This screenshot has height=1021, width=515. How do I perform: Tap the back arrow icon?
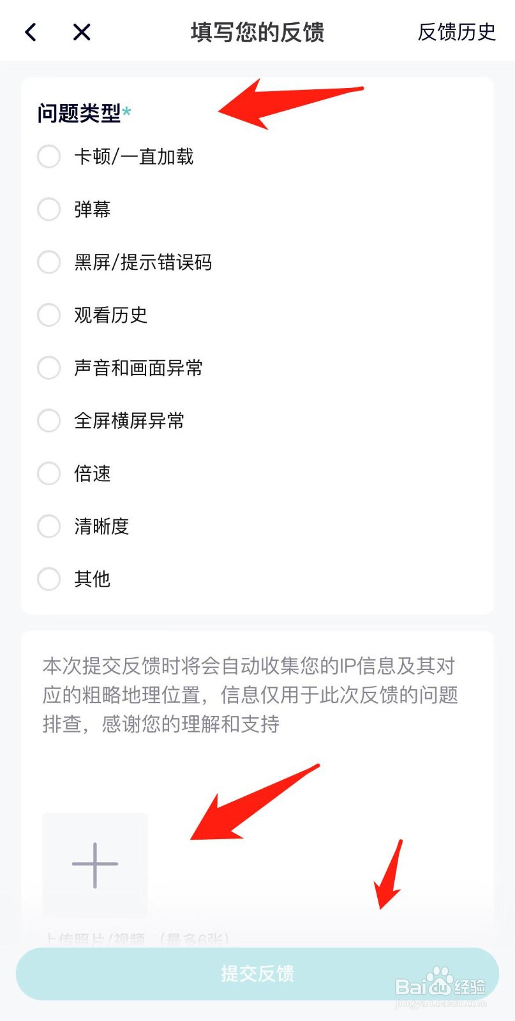click(31, 32)
